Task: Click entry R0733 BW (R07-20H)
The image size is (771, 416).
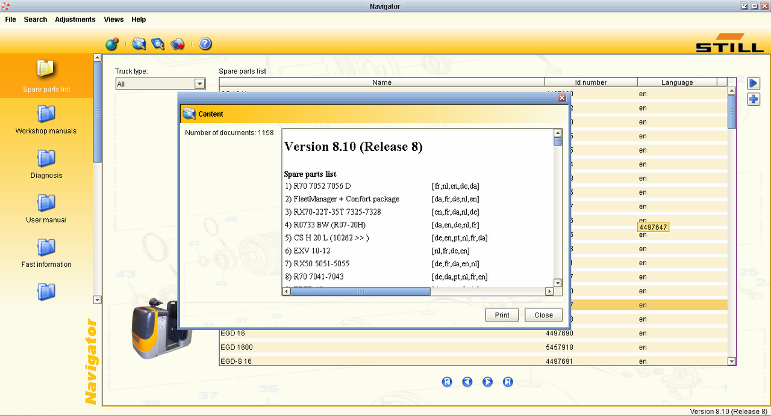Action: (x=325, y=225)
